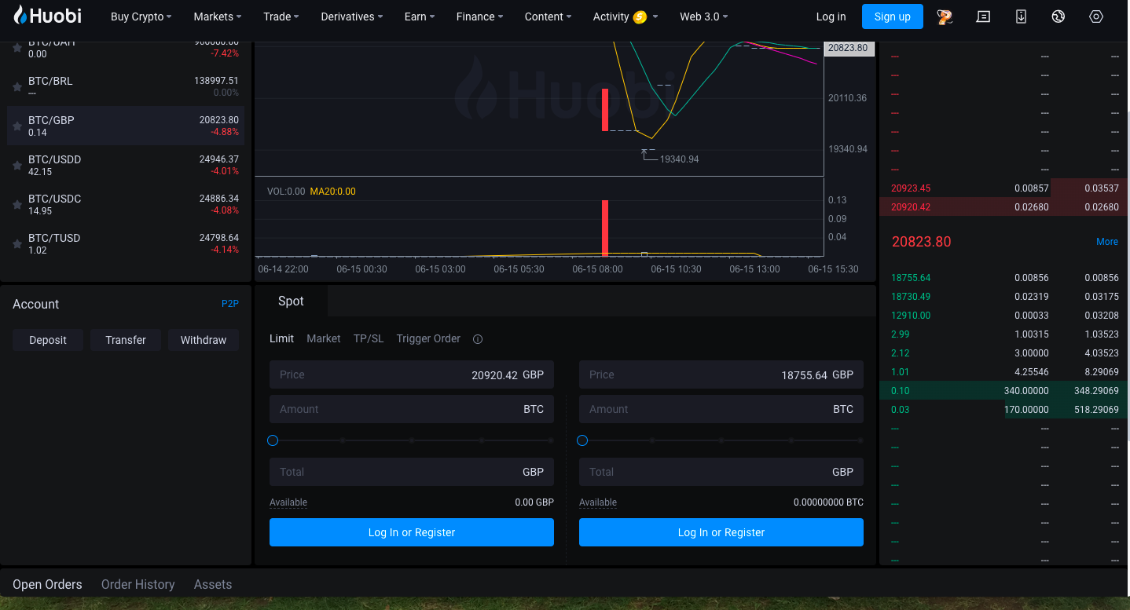Click ask price 20920.42 in order book
The height and width of the screenshot is (610, 1130).
point(911,207)
